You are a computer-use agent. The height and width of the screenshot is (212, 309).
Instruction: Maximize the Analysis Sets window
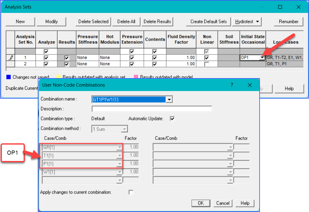(x=280, y=7)
